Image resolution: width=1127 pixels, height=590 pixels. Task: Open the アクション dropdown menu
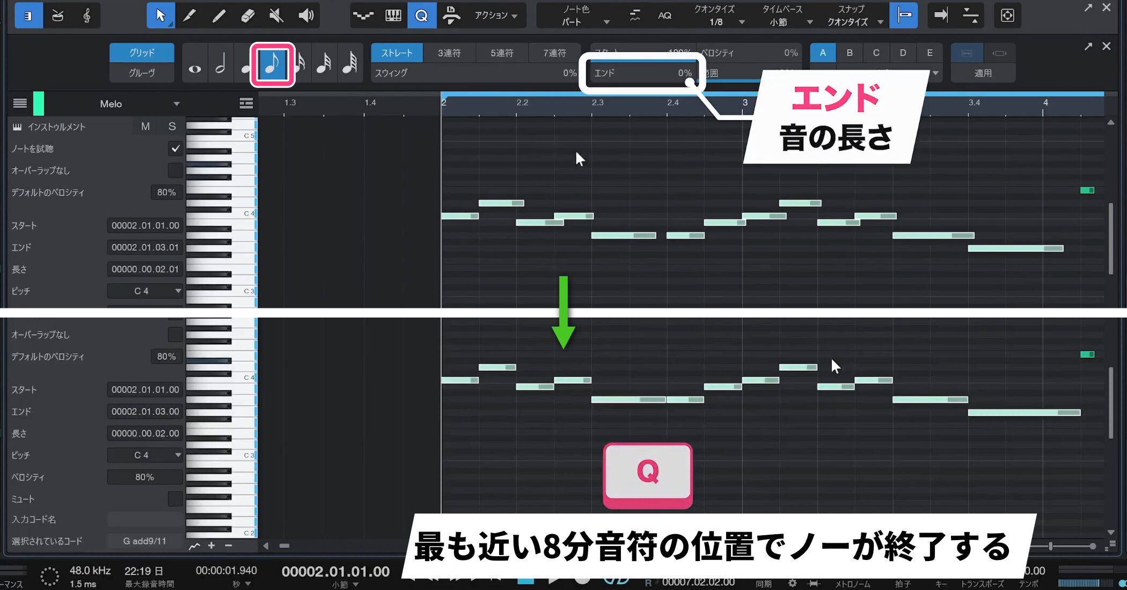point(495,15)
